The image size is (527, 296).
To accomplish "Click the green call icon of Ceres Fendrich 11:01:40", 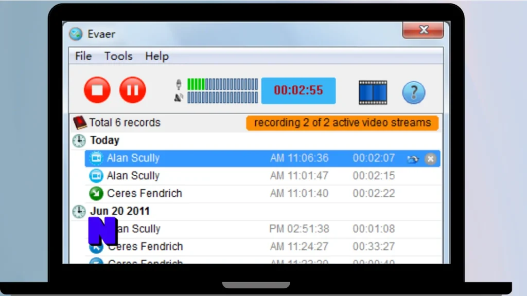I will click(96, 194).
